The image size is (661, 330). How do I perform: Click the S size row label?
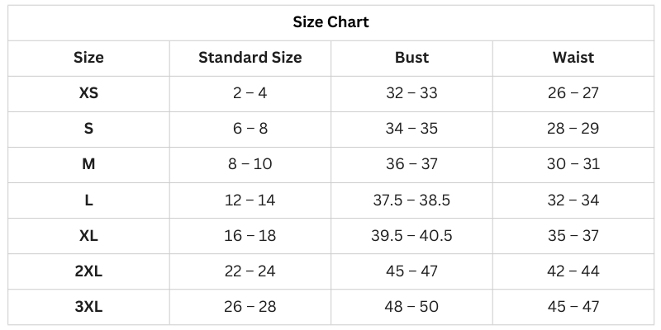(x=88, y=129)
